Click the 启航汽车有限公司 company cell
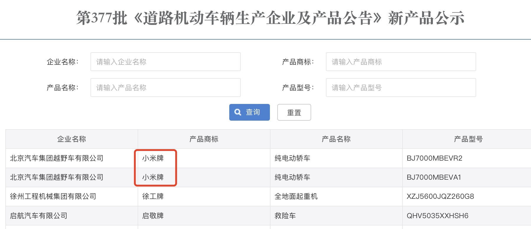The width and height of the screenshot is (531, 229). tap(39, 216)
